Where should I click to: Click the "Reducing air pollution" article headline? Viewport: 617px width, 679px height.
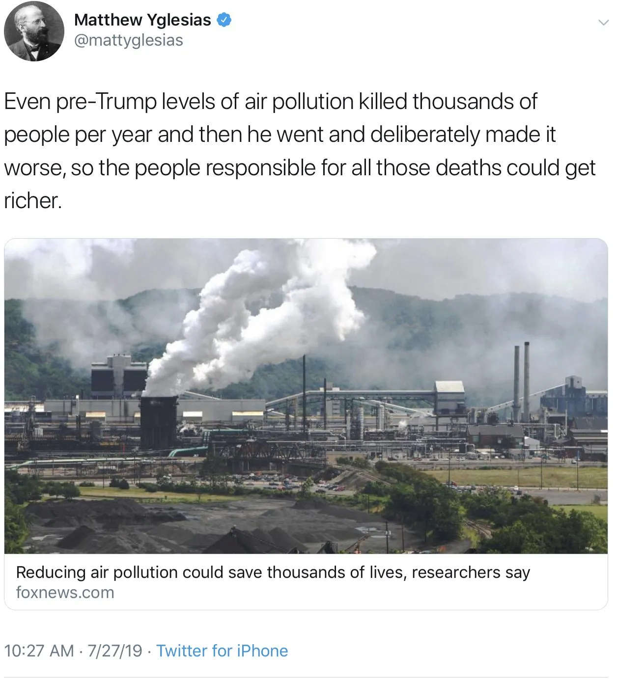coord(273,572)
